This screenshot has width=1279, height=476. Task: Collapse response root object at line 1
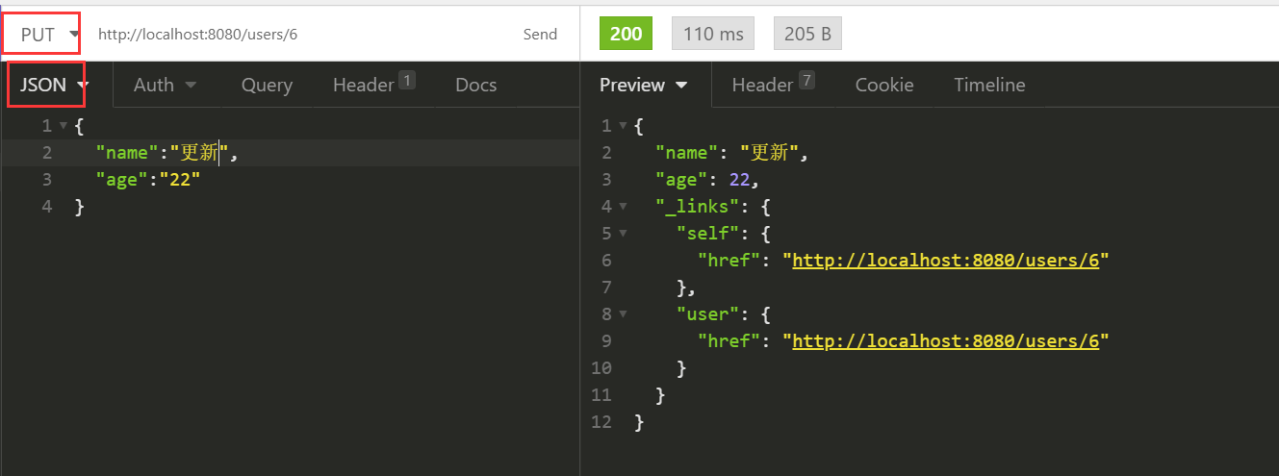pos(624,126)
